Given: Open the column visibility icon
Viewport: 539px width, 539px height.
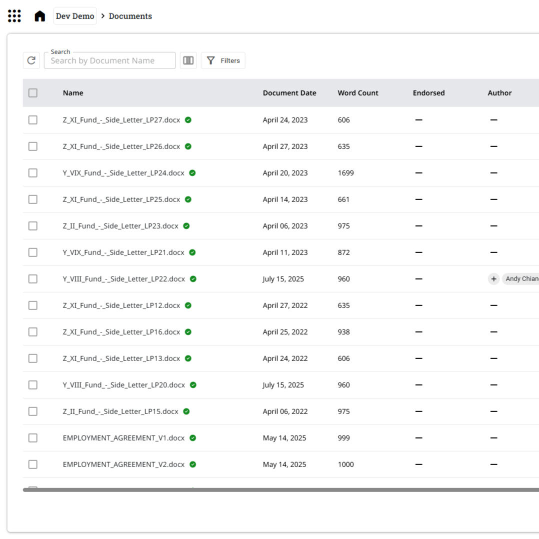Looking at the screenshot, I should click(x=188, y=60).
